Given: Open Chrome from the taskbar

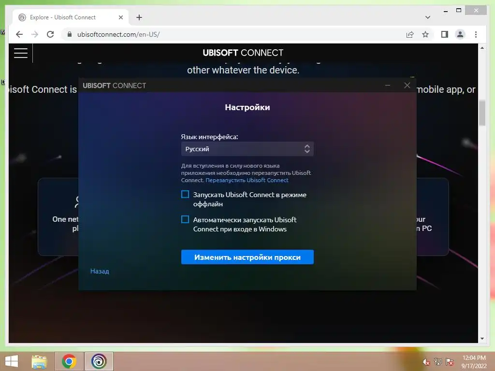Looking at the screenshot, I should tap(69, 361).
